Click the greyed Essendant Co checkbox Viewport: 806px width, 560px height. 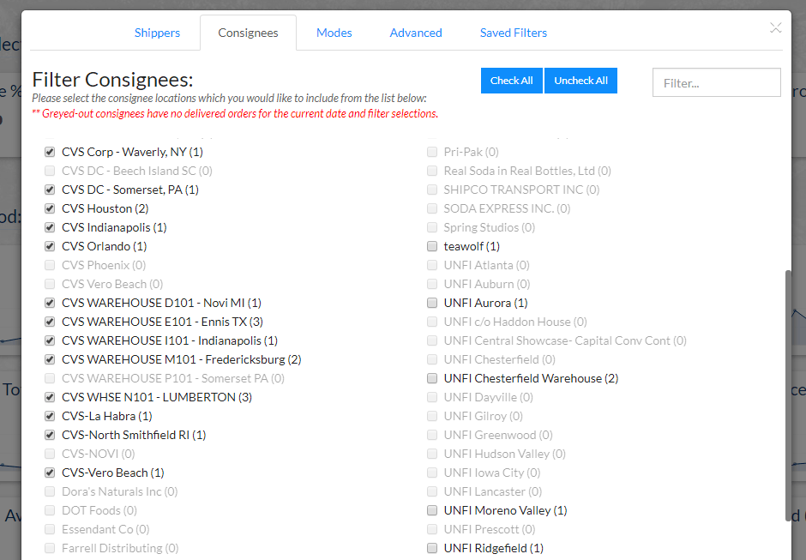pos(50,529)
